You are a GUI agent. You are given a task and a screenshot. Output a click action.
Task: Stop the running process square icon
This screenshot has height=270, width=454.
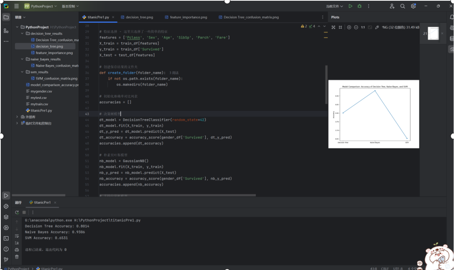(24, 212)
